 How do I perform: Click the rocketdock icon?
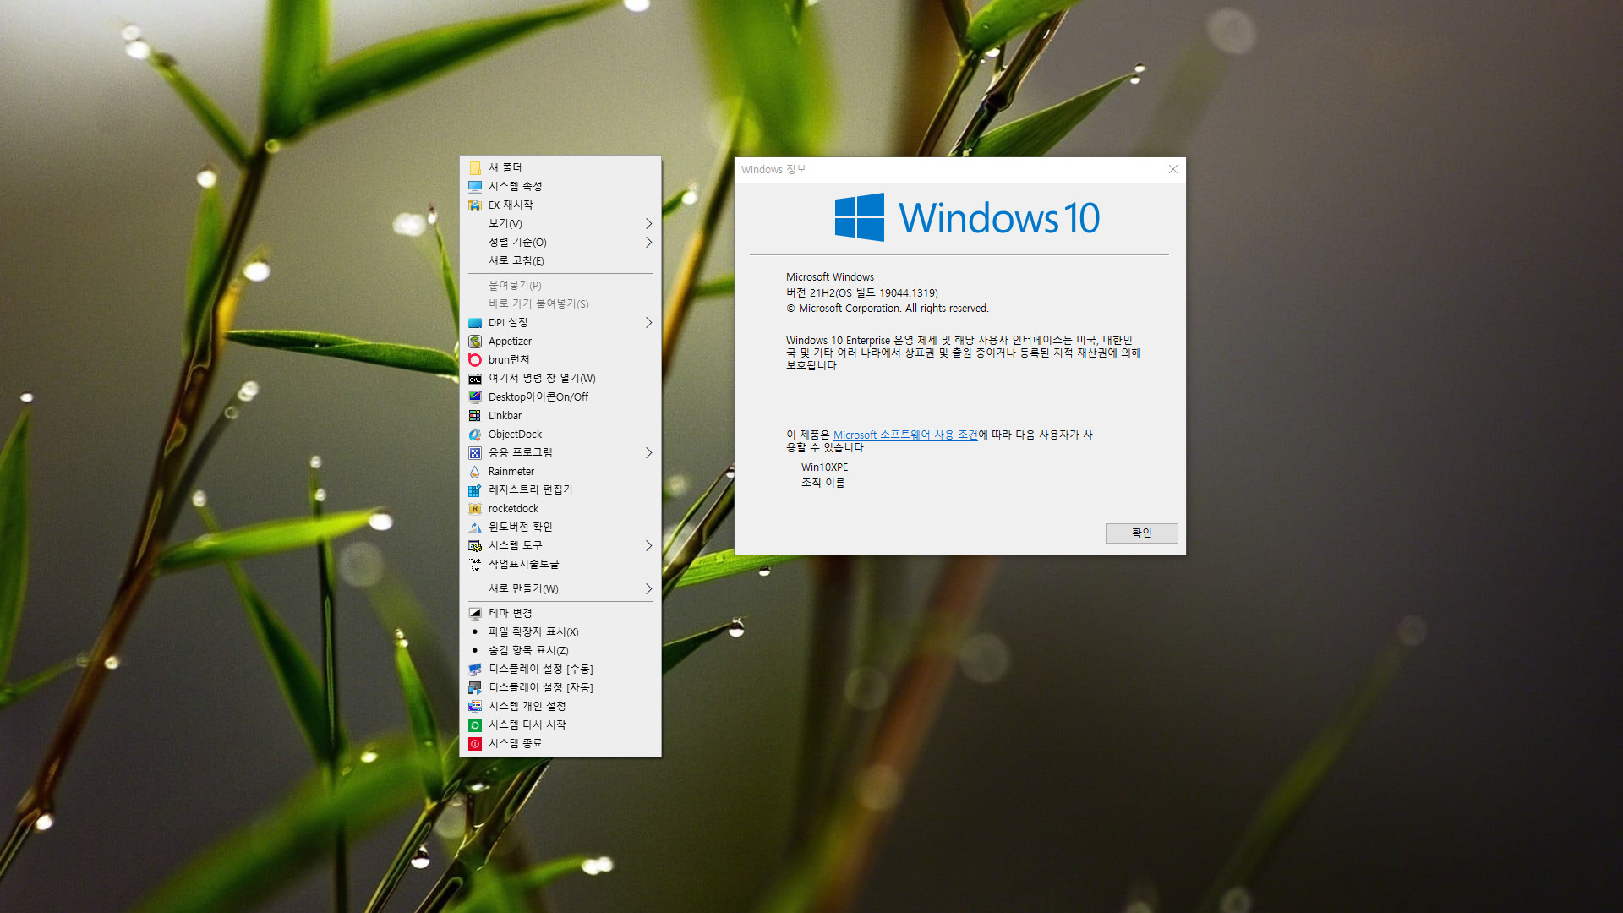coord(475,509)
